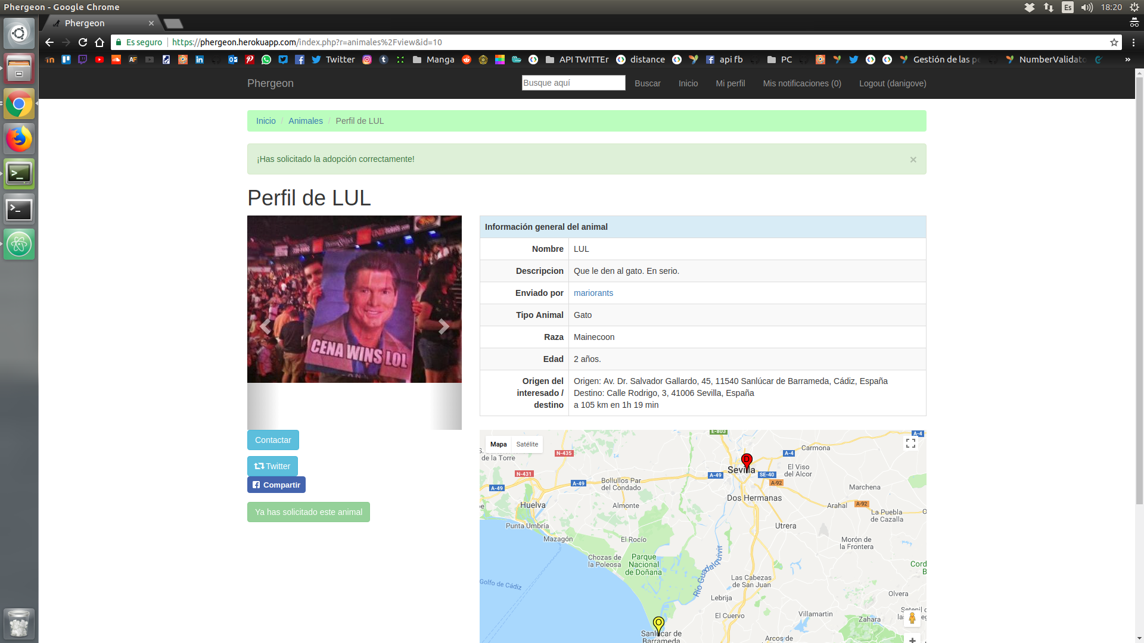The width and height of the screenshot is (1144, 643).
Task: Click 'Ya has solicitado este animal' button
Action: (309, 512)
